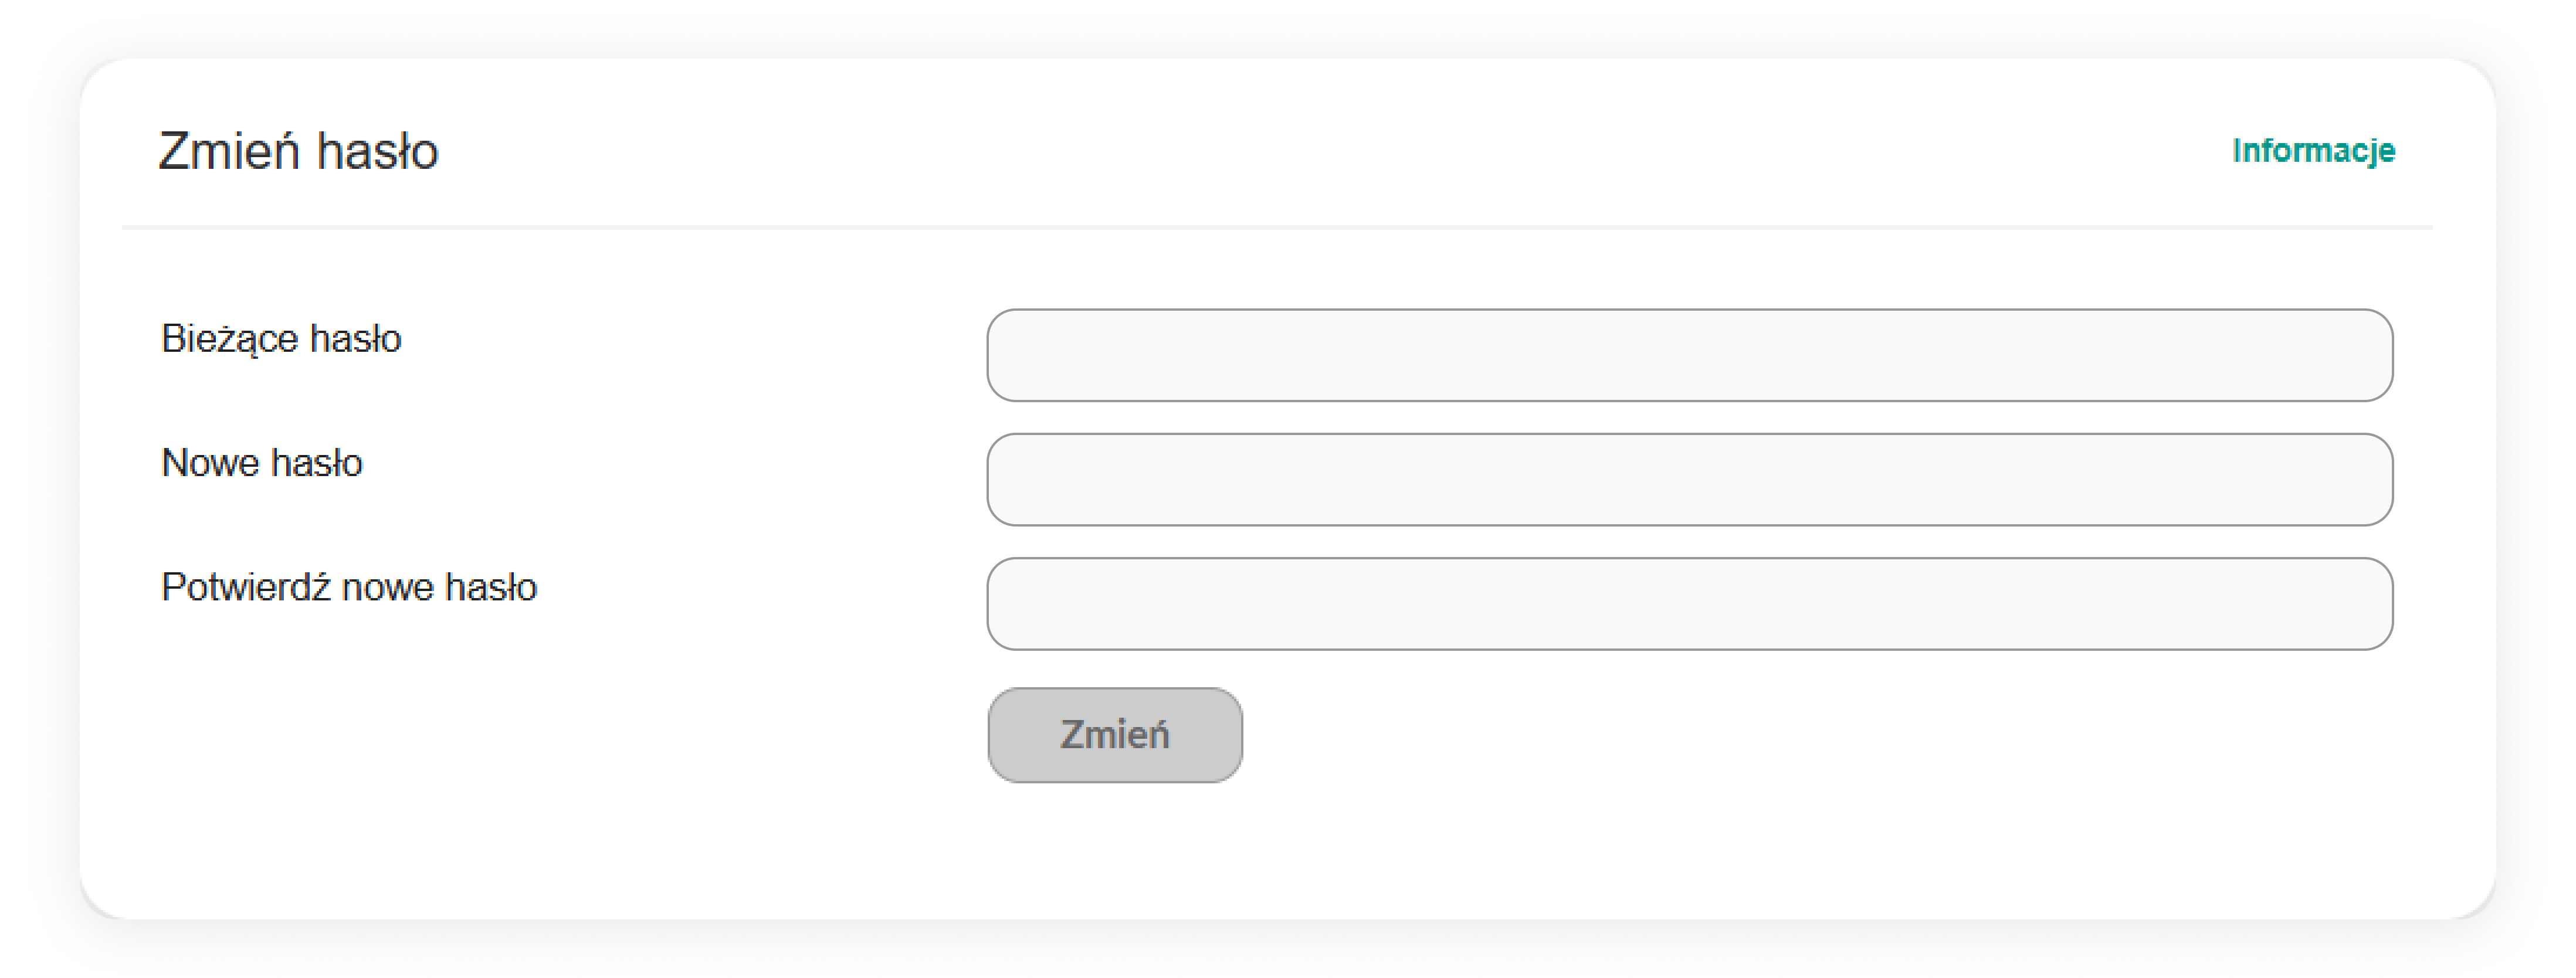Click the Zmień button
This screenshot has height=978, width=2576.
(x=1114, y=735)
